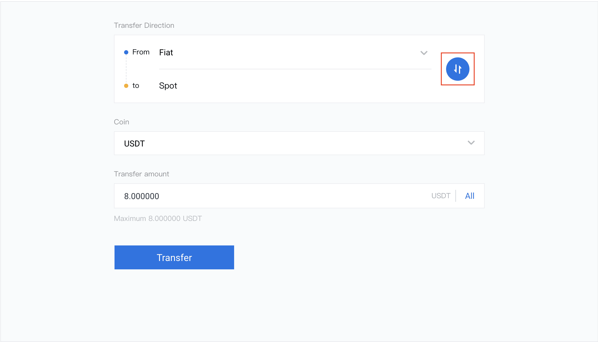Click the Maximum 8.000000 USDT hint text
This screenshot has height=342, width=598.
(158, 219)
